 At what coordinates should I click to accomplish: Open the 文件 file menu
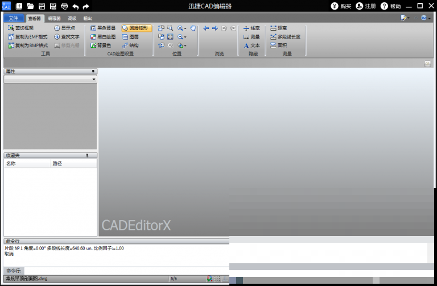click(14, 18)
